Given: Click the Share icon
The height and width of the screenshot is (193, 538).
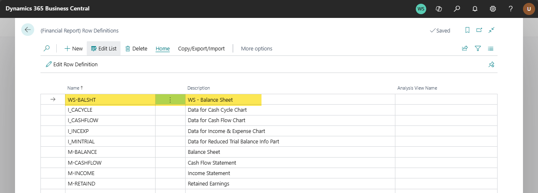Looking at the screenshot, I should tap(465, 48).
